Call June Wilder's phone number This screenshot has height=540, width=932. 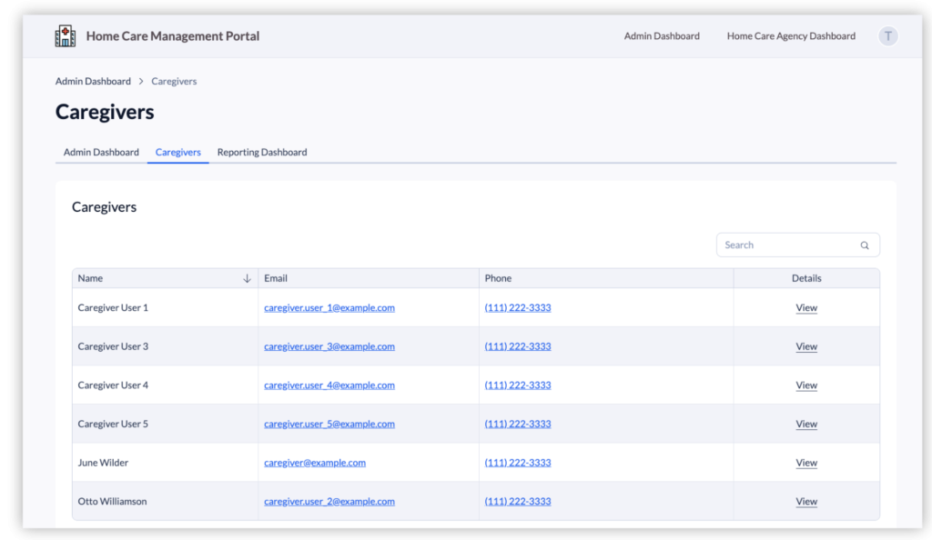pos(518,462)
